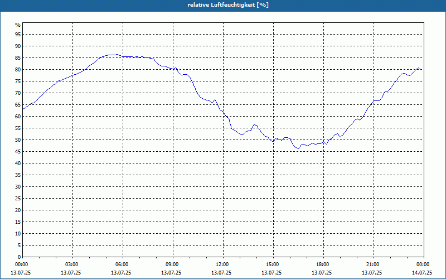
Task: Click the y-axis label '30'
Action: [18, 187]
